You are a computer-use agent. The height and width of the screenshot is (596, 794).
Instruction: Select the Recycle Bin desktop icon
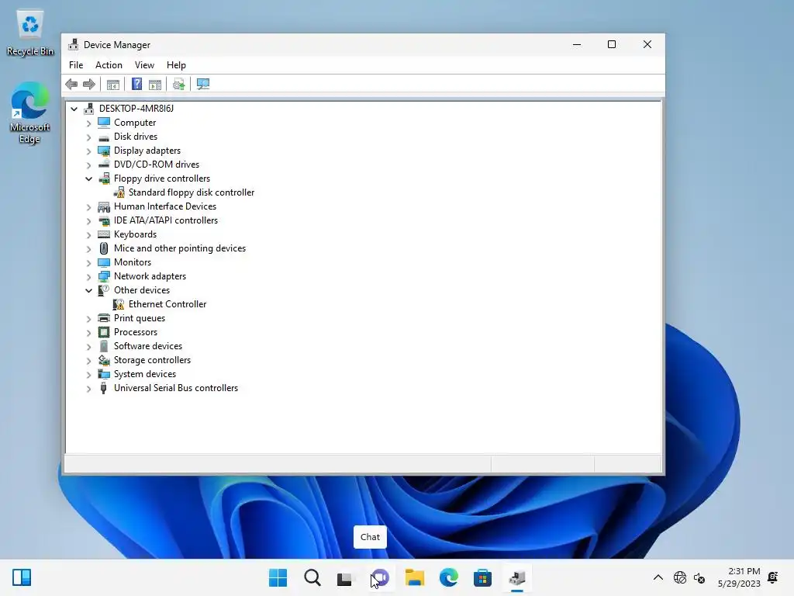pyautogui.click(x=30, y=33)
